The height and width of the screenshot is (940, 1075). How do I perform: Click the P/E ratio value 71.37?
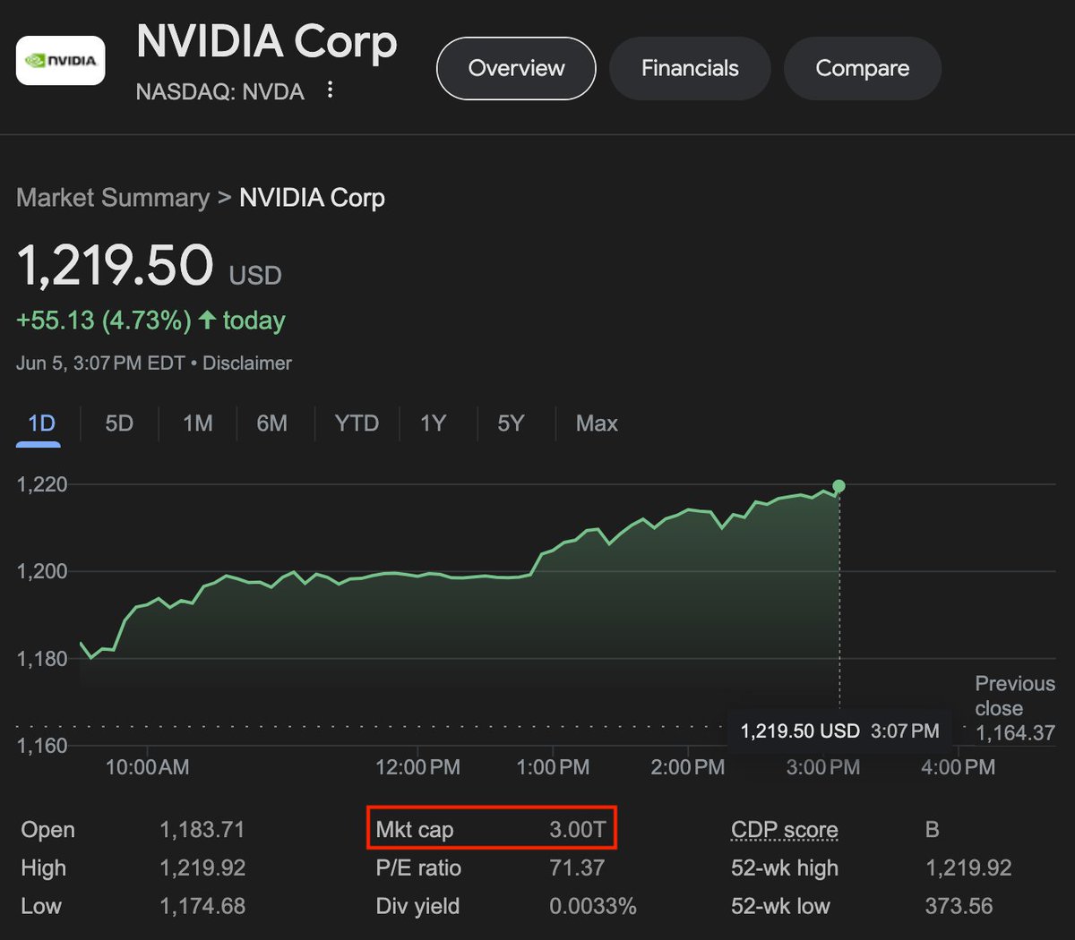click(577, 868)
